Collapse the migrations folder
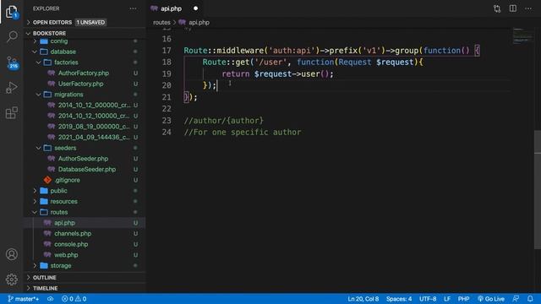Screen dimensions: 541x304 point(85,95)
